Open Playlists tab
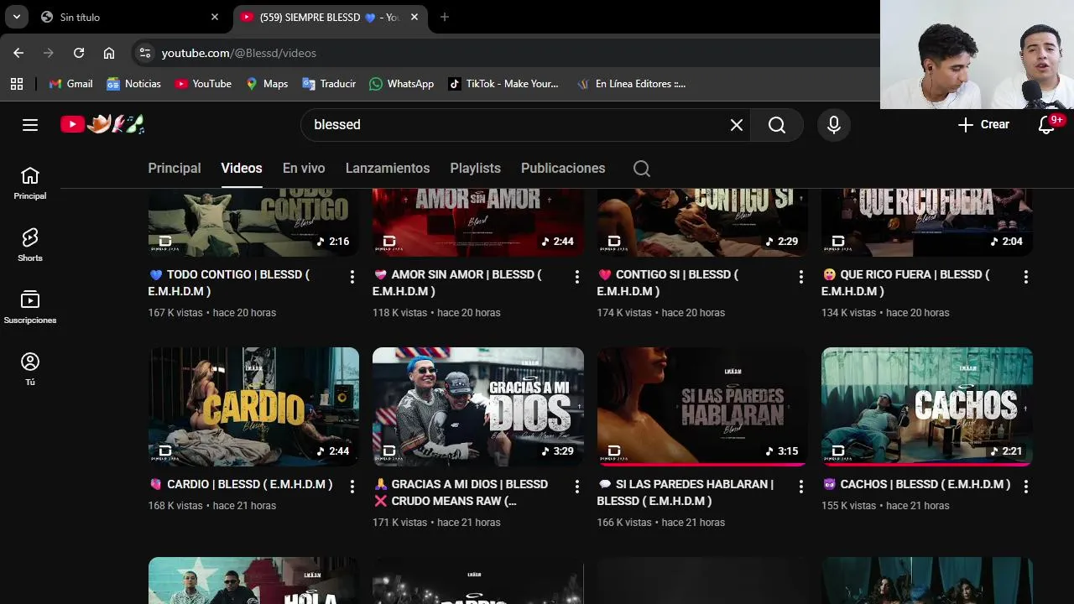Image resolution: width=1074 pixels, height=604 pixels. tap(475, 169)
